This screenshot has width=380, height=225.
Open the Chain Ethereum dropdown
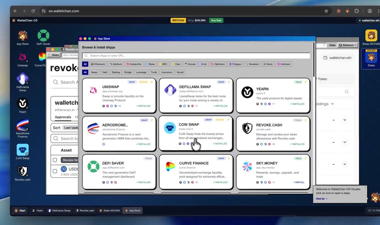(x=348, y=45)
